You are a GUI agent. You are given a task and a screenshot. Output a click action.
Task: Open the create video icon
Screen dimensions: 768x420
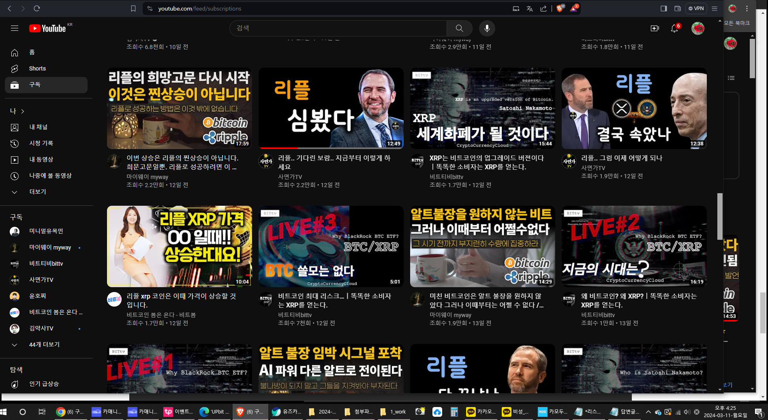point(655,28)
